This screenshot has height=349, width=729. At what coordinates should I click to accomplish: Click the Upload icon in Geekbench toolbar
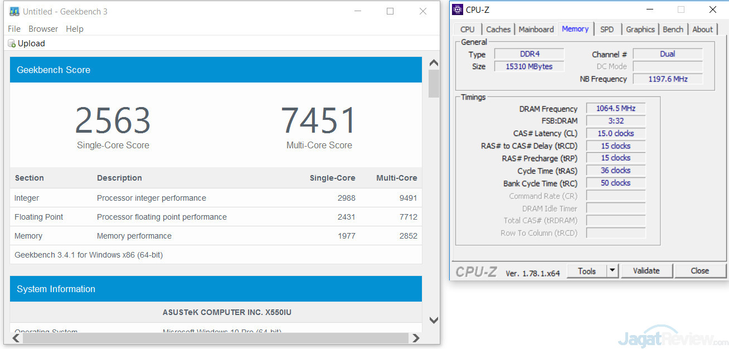[12, 43]
